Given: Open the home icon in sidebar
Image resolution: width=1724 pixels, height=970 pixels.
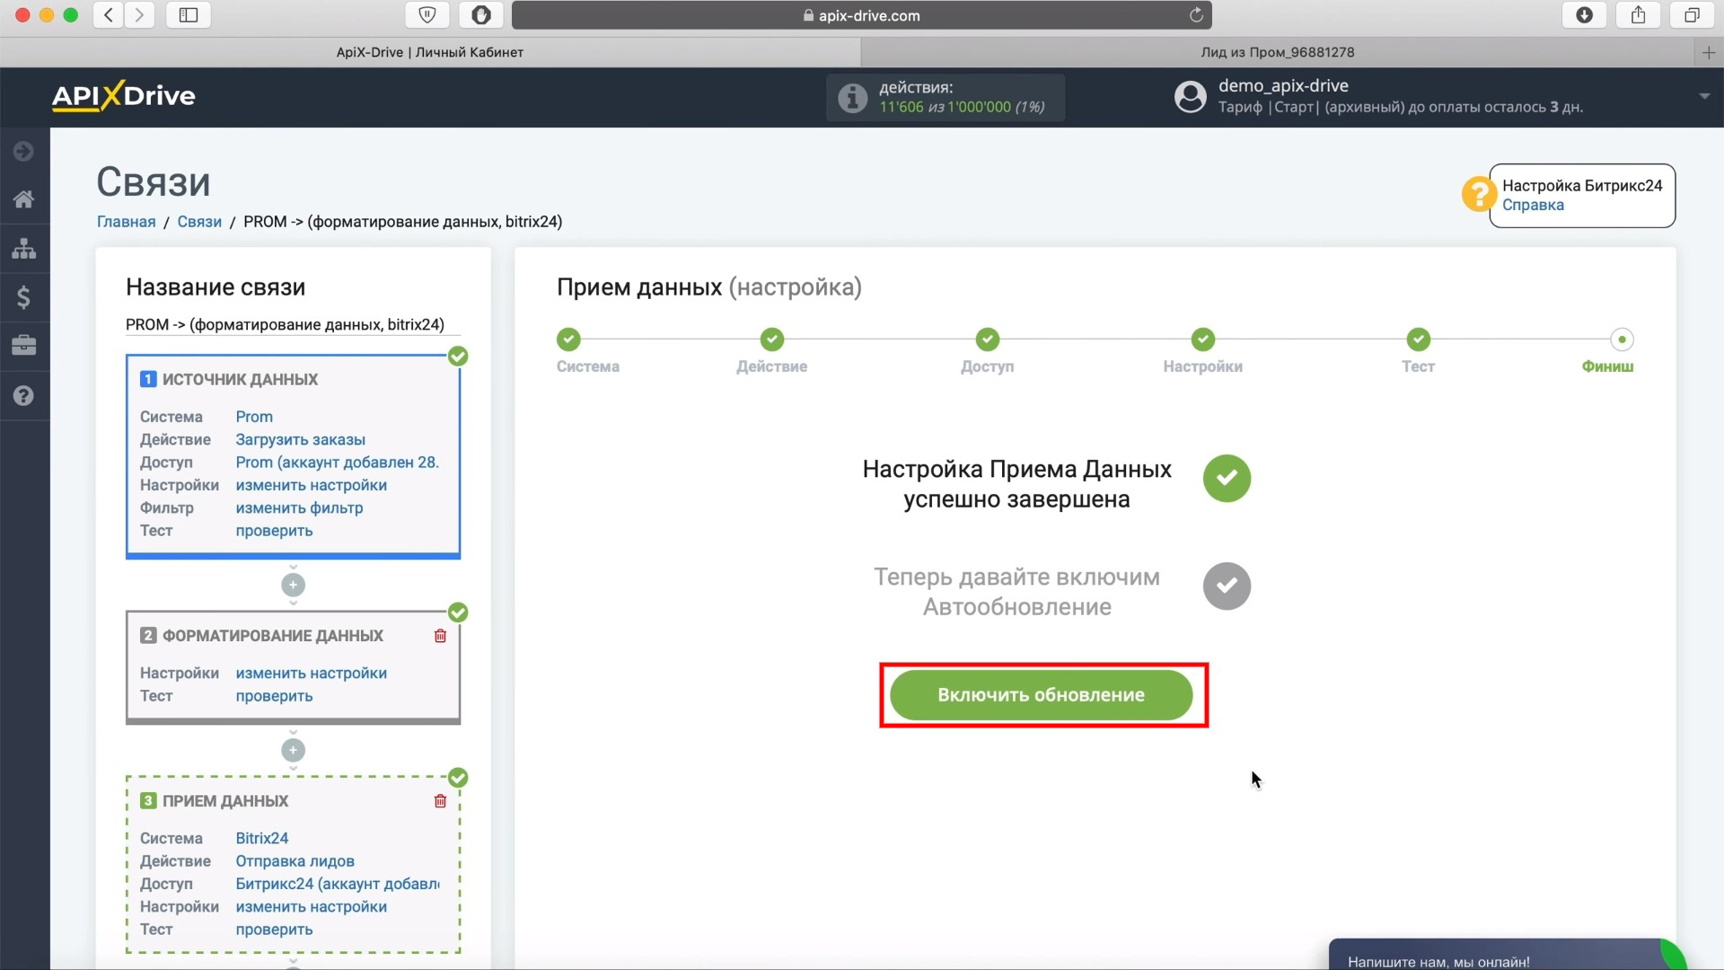Looking at the screenshot, I should 24,199.
